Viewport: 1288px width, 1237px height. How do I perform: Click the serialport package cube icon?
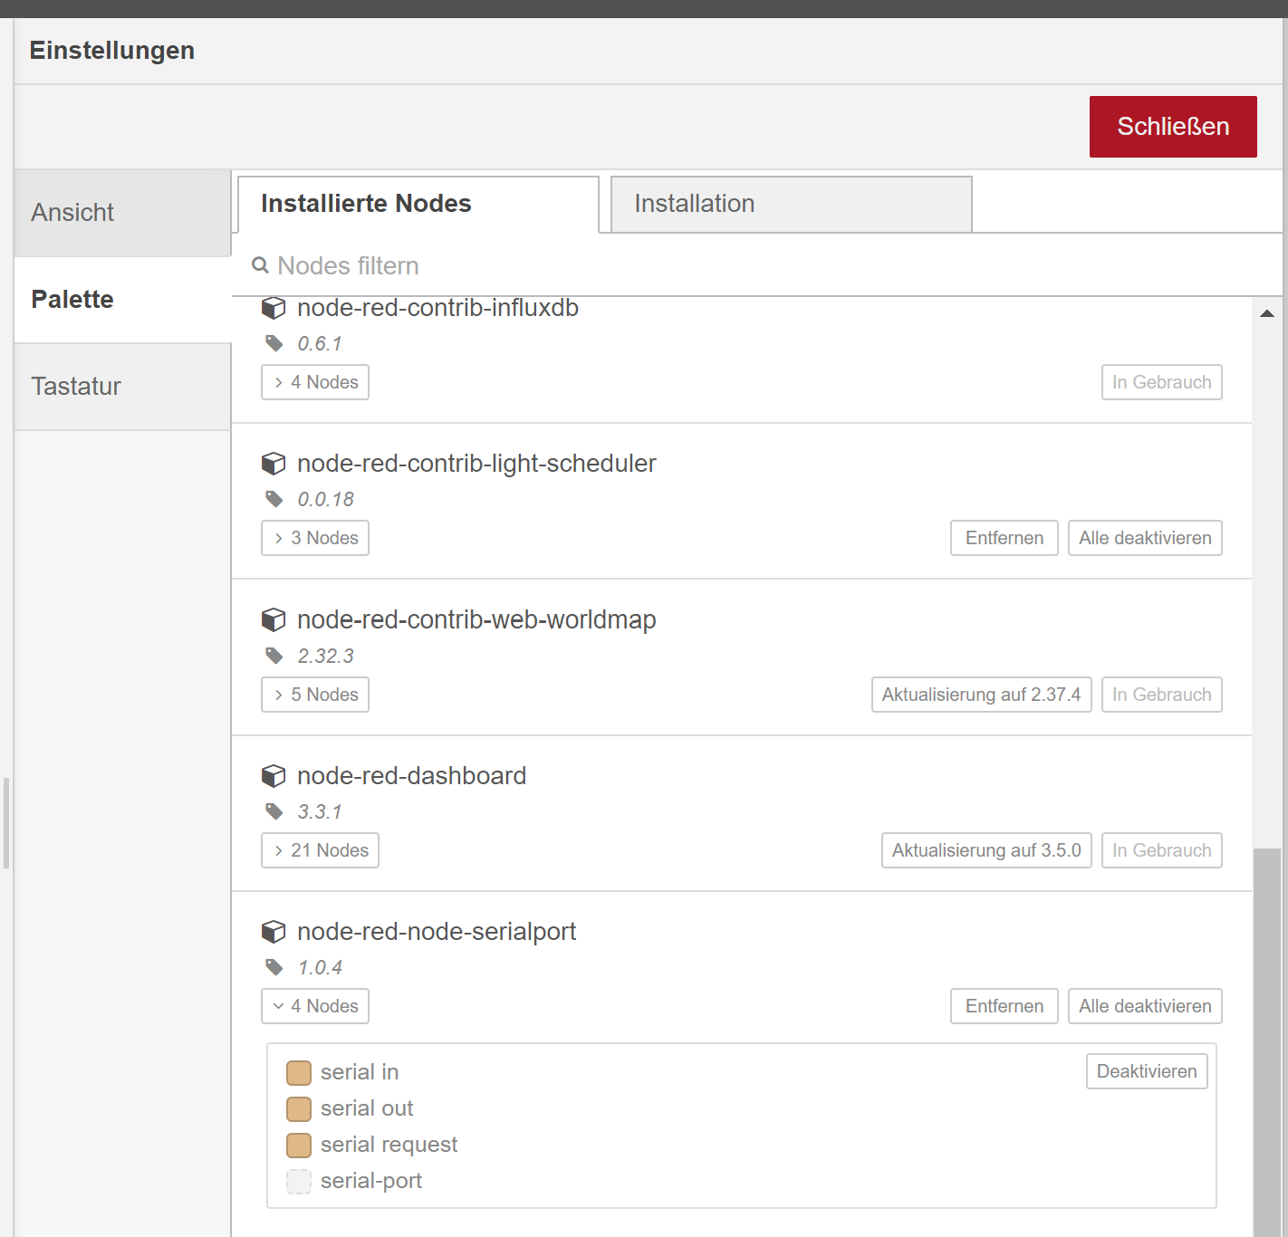[274, 932]
